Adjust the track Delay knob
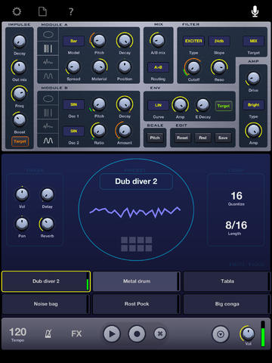This screenshot has width=272, height=363. [47, 194]
